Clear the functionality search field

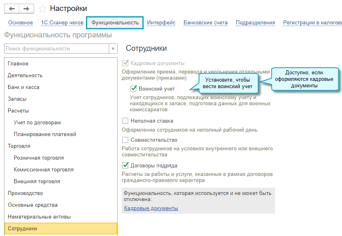click(x=113, y=49)
